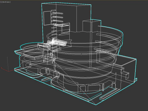The height and width of the screenshot is (111, 148).
Task: Select the wireframe building model in viewport
Action: (x=76, y=53)
